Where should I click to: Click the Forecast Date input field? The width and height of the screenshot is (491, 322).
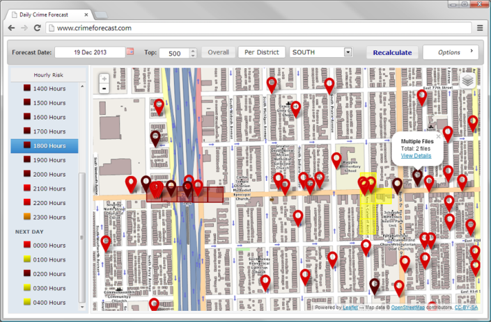90,52
